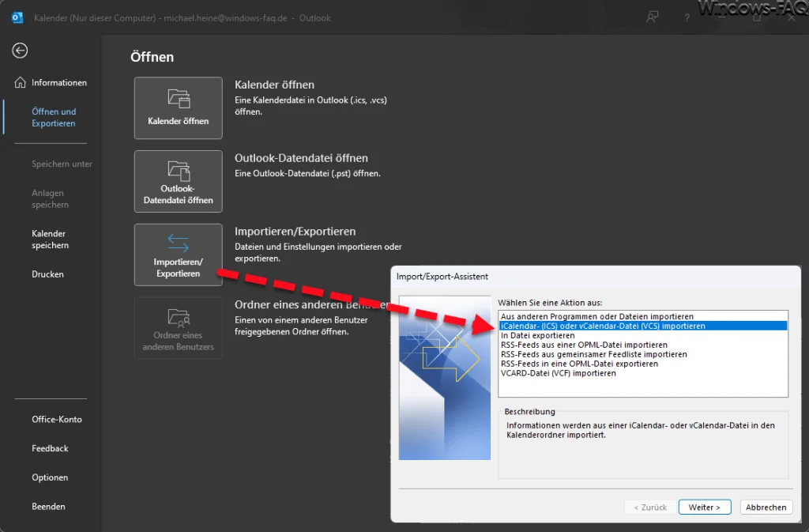
Task: Select 'RSS-Feeds in eine OPML-Datei exportieren'
Action: [643, 364]
